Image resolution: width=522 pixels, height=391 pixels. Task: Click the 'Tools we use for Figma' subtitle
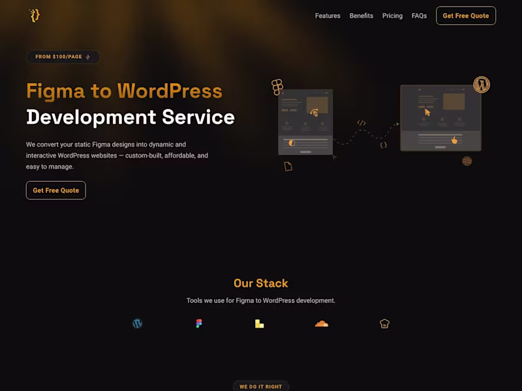(260, 300)
